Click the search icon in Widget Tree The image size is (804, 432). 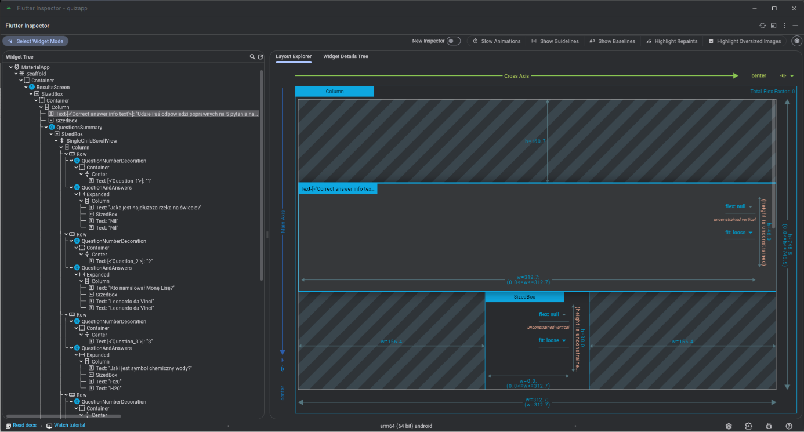pyautogui.click(x=252, y=57)
